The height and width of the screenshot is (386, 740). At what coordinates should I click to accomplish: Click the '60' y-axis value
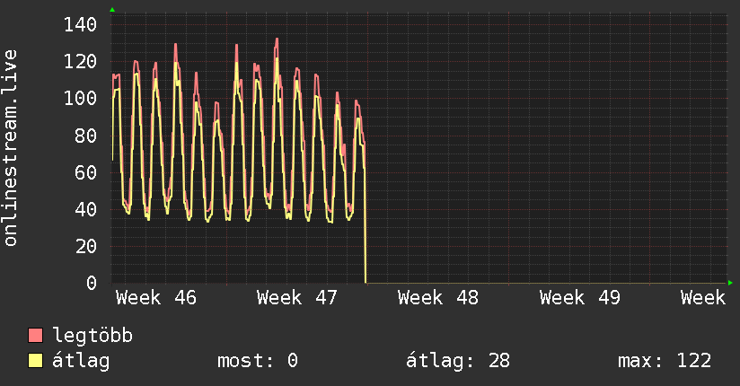click(86, 172)
